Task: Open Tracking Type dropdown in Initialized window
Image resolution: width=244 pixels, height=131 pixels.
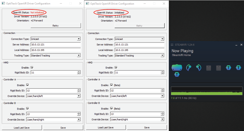Action: coord(163,56)
